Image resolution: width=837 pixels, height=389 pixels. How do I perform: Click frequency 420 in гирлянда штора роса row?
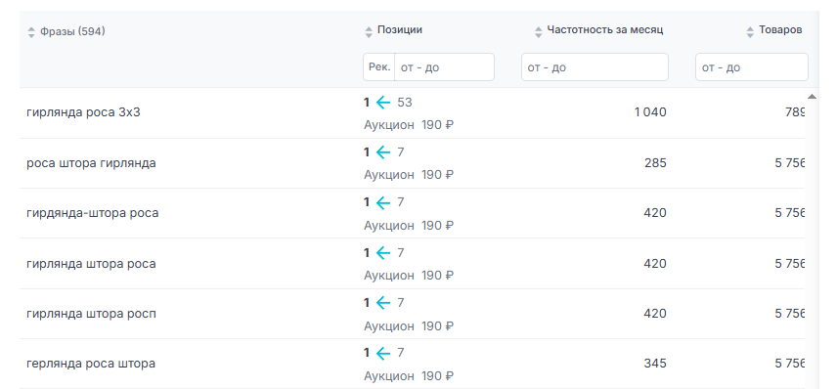(x=655, y=264)
